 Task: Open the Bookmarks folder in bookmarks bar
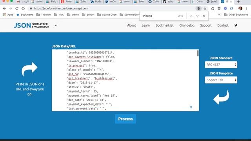(x=25, y=15)
